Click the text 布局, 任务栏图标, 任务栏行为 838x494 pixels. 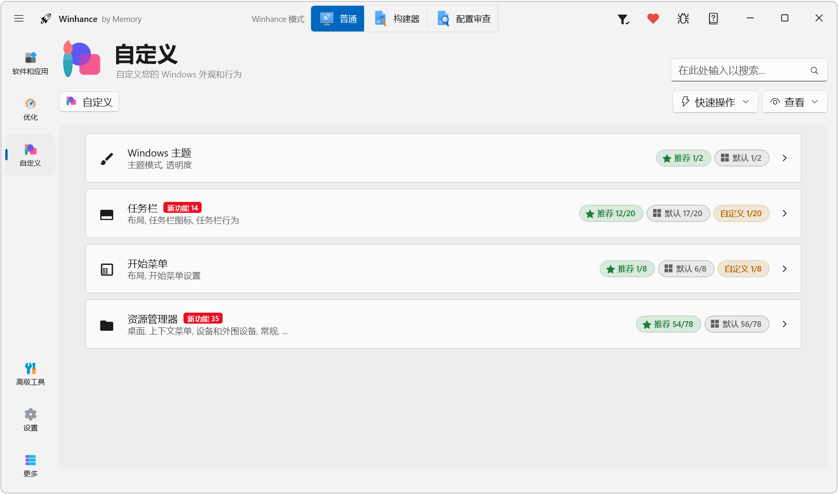pos(183,221)
